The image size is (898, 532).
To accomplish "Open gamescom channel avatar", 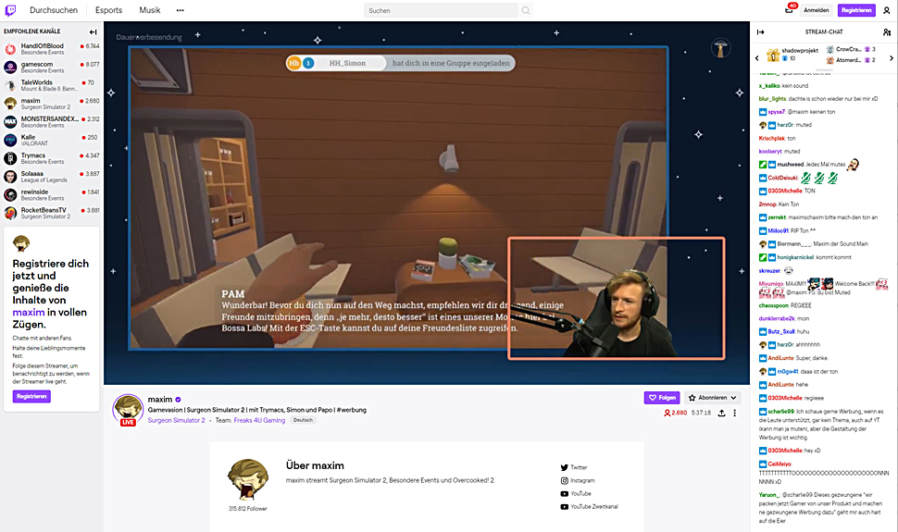I will (10, 67).
